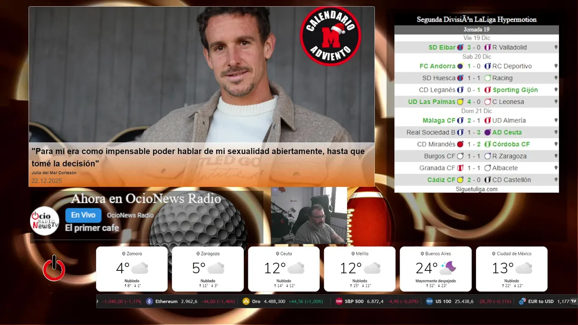Viewport: 578px width, 325px height.
Task: Click the SD Huesca team name
Action: [x=438, y=78]
